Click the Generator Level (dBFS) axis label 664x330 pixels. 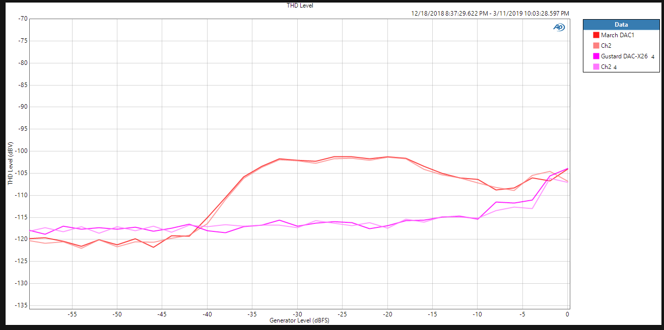point(299,320)
